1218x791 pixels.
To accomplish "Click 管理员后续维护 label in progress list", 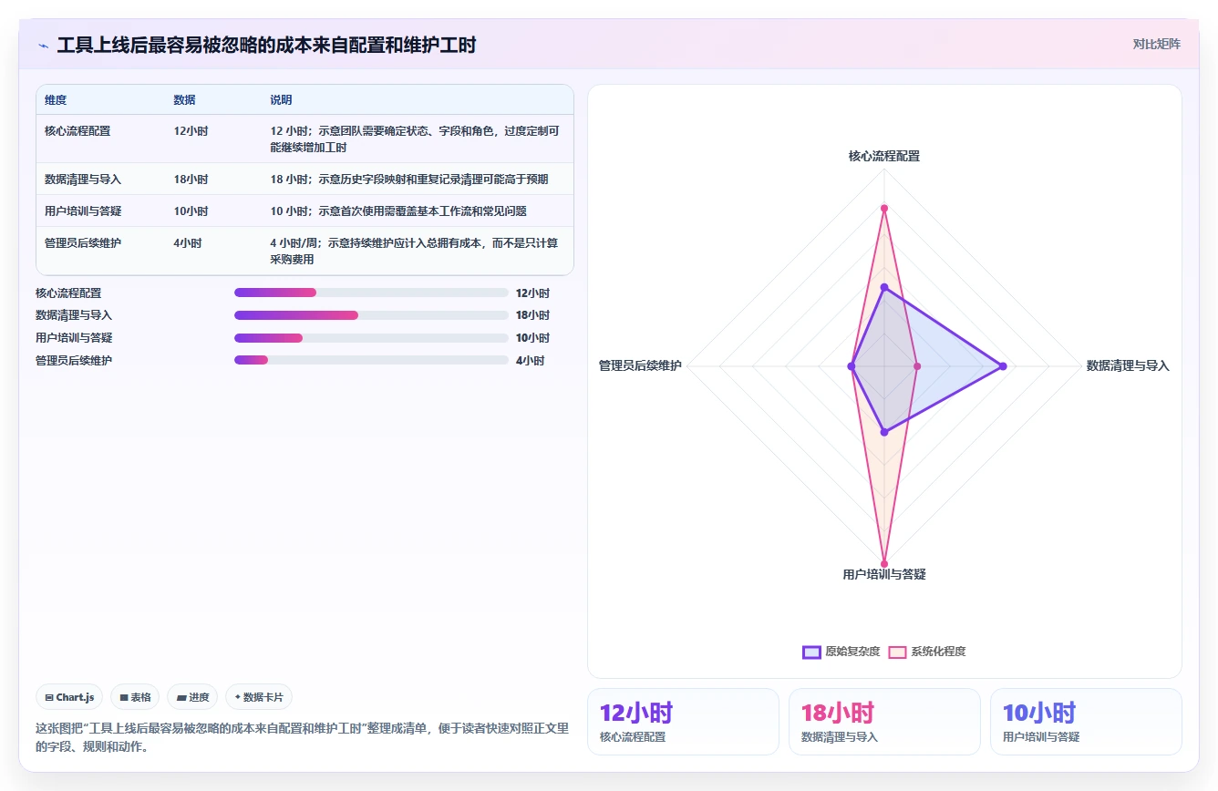I will click(x=74, y=361).
